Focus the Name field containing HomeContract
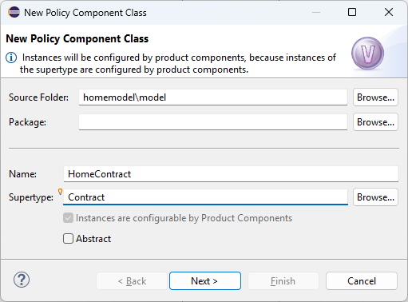The width and height of the screenshot is (408, 302). point(231,174)
